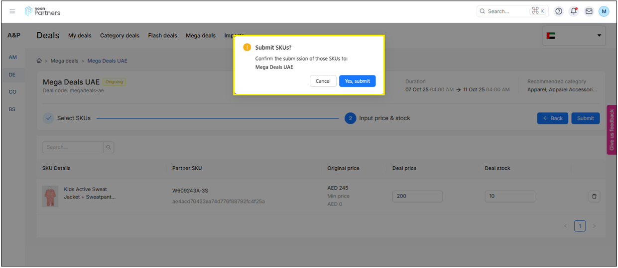Go to home via breadcrumb icon
Screen dimensions: 618x268
point(39,61)
